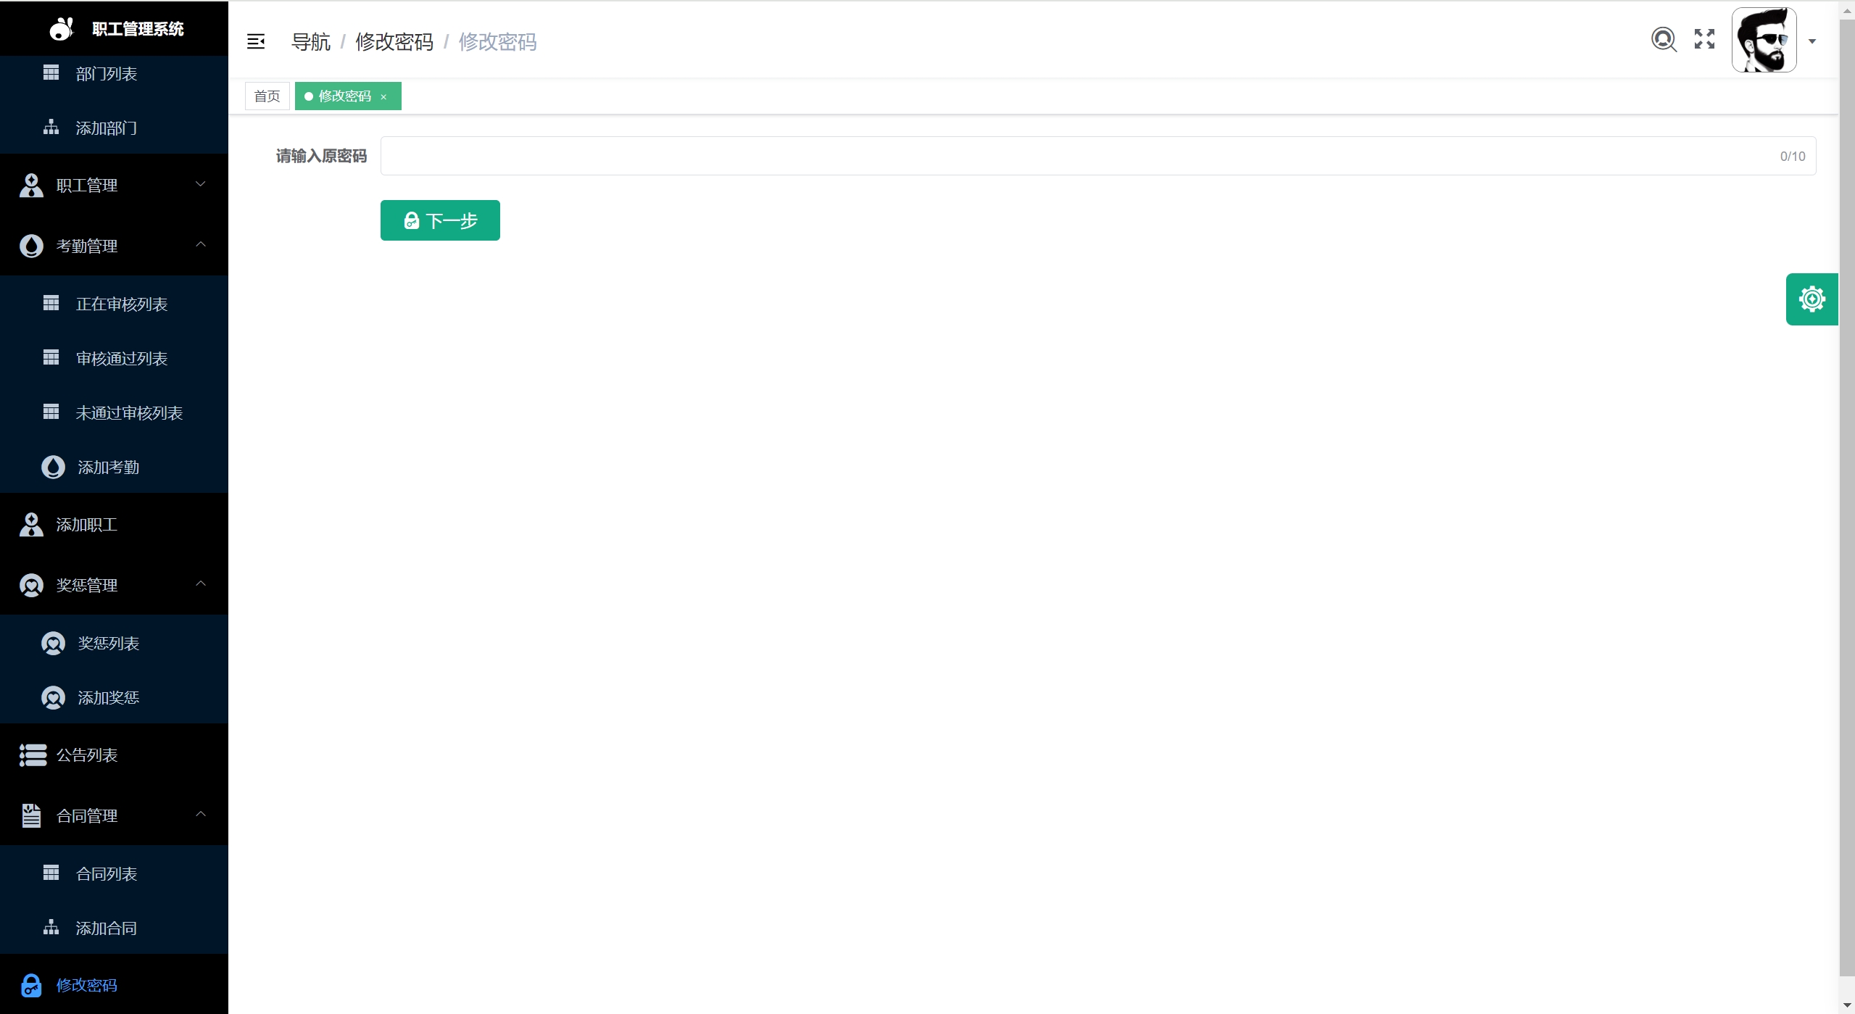The height and width of the screenshot is (1014, 1855).
Task: Click the sidebar collapse hamburger icon
Action: [256, 42]
